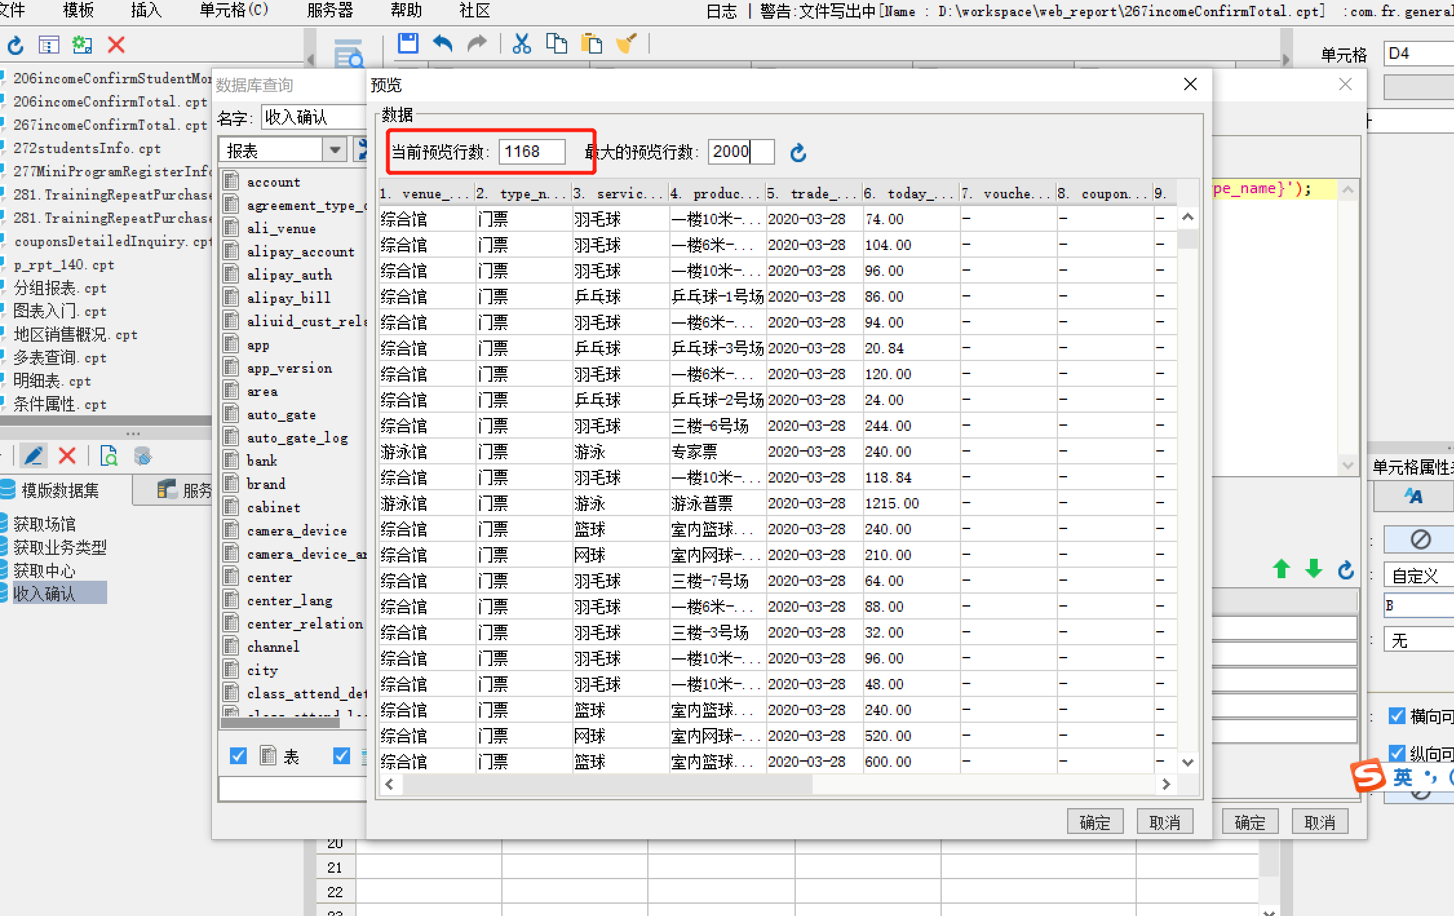Select 获取业务类型 dataset
Viewport: 1454px width, 916px height.
coord(59,546)
